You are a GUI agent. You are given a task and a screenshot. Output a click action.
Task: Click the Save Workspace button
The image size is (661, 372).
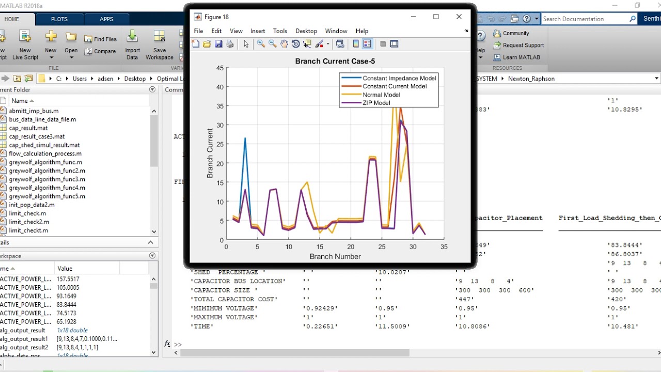(x=160, y=45)
